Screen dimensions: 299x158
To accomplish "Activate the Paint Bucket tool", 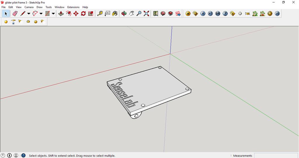I will (115, 14).
